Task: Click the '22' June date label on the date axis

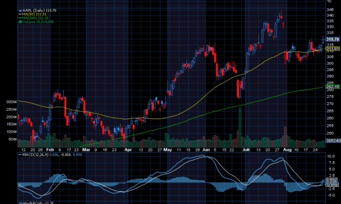Action: click(x=232, y=150)
